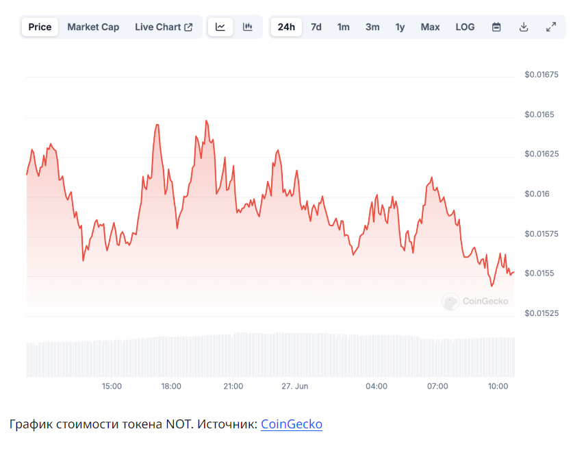The height and width of the screenshot is (453, 573).
Task: Open the CoinGecko source link
Action: [x=291, y=424]
